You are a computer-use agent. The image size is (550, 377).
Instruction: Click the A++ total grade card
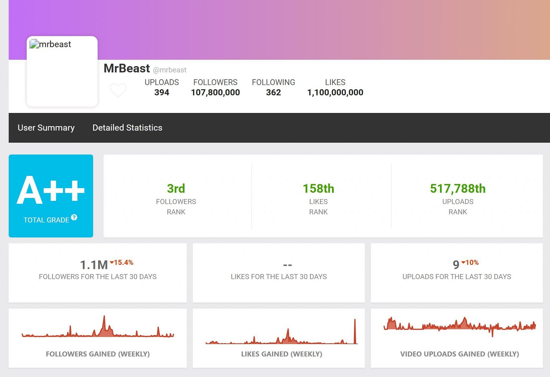pos(51,196)
